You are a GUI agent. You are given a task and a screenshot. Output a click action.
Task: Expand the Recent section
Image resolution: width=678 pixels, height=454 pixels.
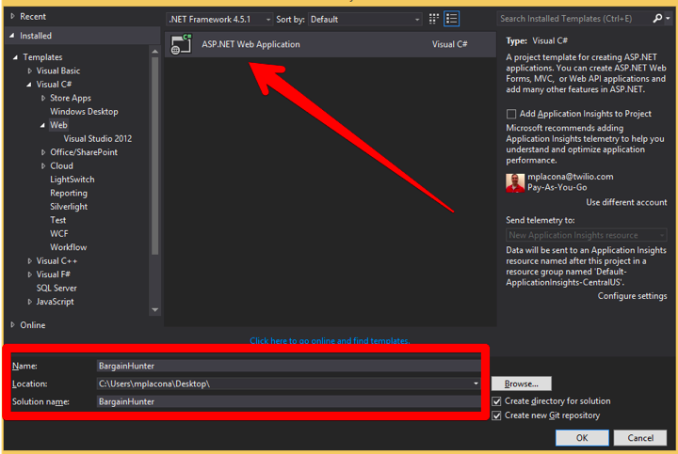click(12, 16)
